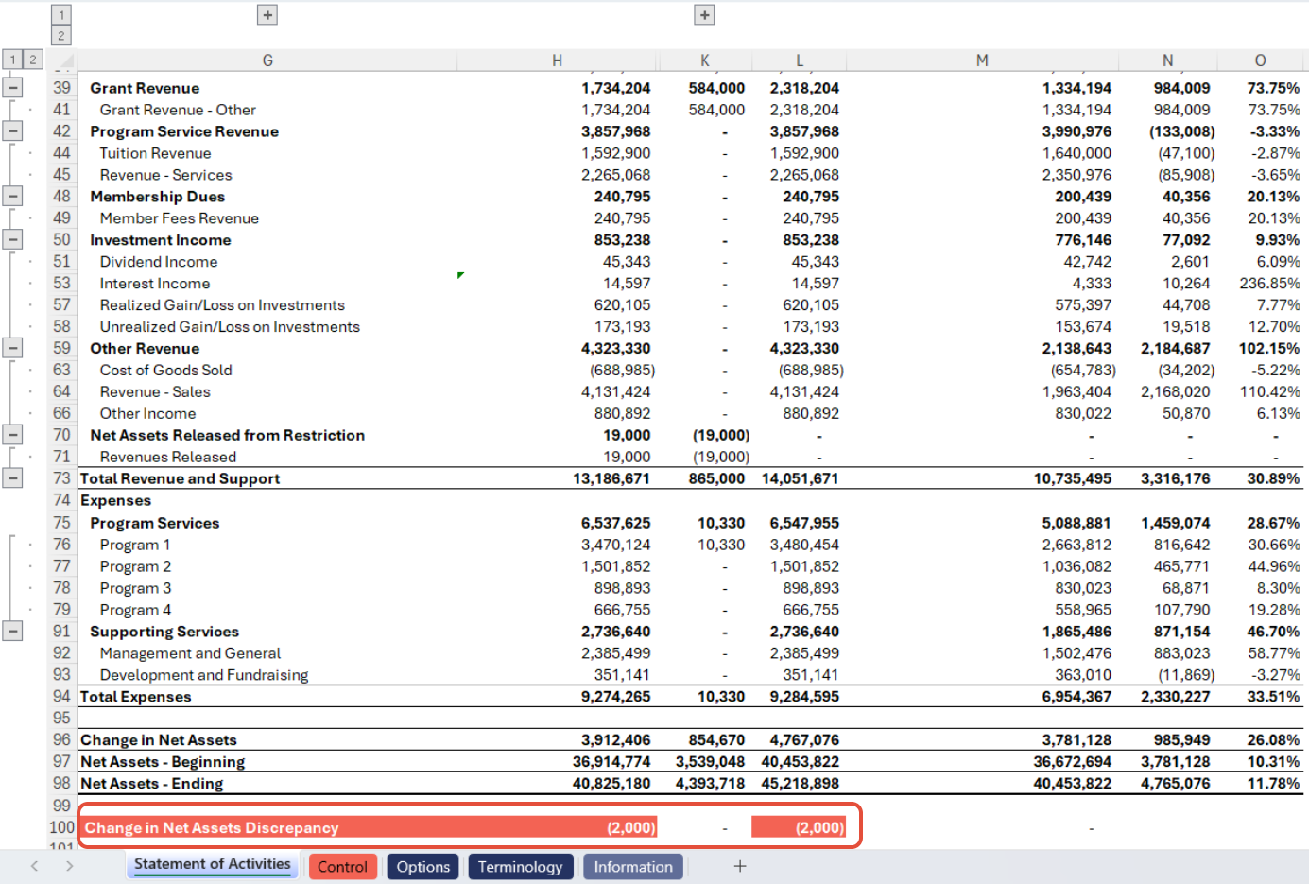Collapse the Investment Income row group
The width and height of the screenshot is (1309, 884).
click(12, 240)
